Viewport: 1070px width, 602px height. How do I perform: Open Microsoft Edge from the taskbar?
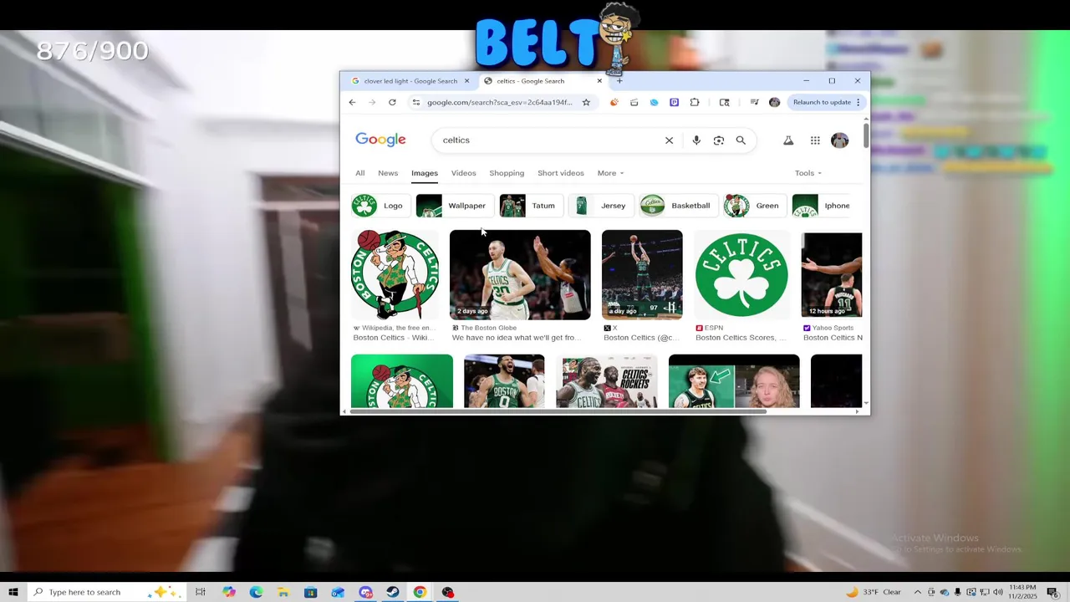click(256, 592)
